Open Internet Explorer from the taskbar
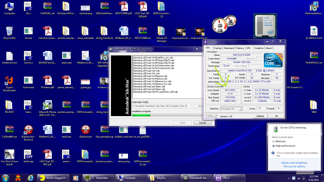This screenshot has height=182, width=324. click(x=31, y=178)
